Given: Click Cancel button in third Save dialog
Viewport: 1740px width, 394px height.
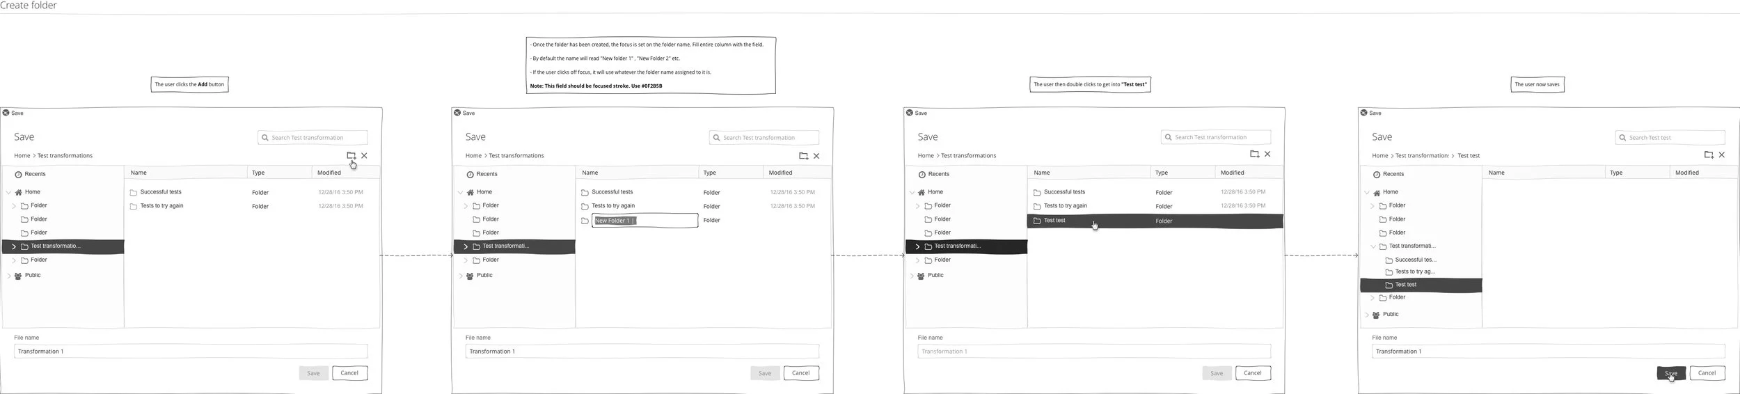Looking at the screenshot, I should pyautogui.click(x=1253, y=373).
